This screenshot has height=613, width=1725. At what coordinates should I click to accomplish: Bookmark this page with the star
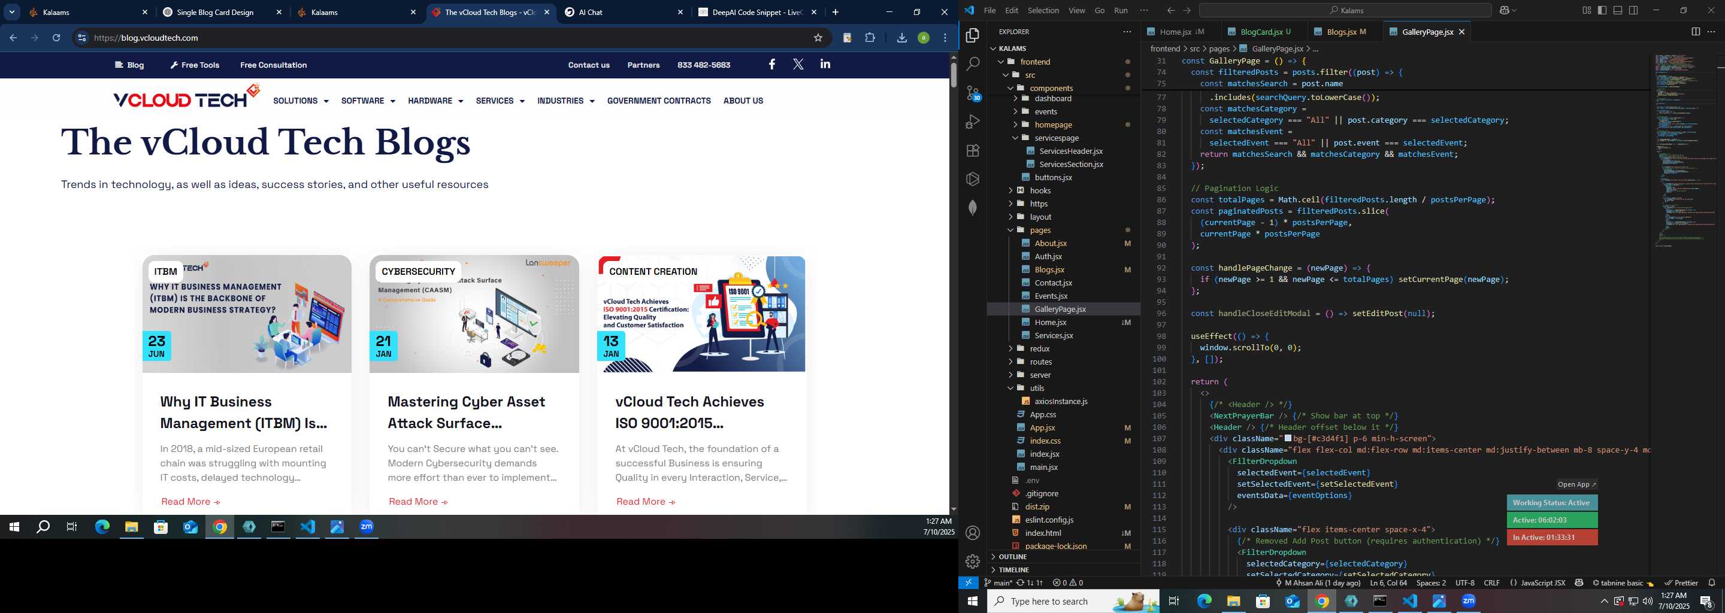coord(818,38)
